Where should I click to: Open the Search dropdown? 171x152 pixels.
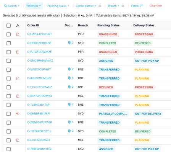pos(12,6)
